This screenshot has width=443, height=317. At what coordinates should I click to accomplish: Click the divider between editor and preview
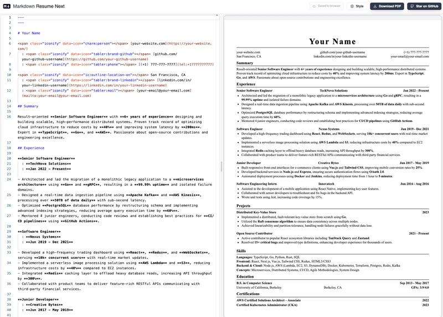[x=221, y=166]
